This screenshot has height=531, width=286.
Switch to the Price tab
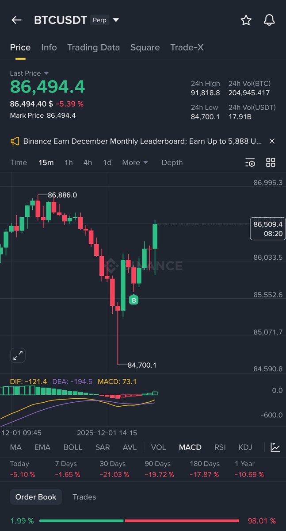point(20,47)
